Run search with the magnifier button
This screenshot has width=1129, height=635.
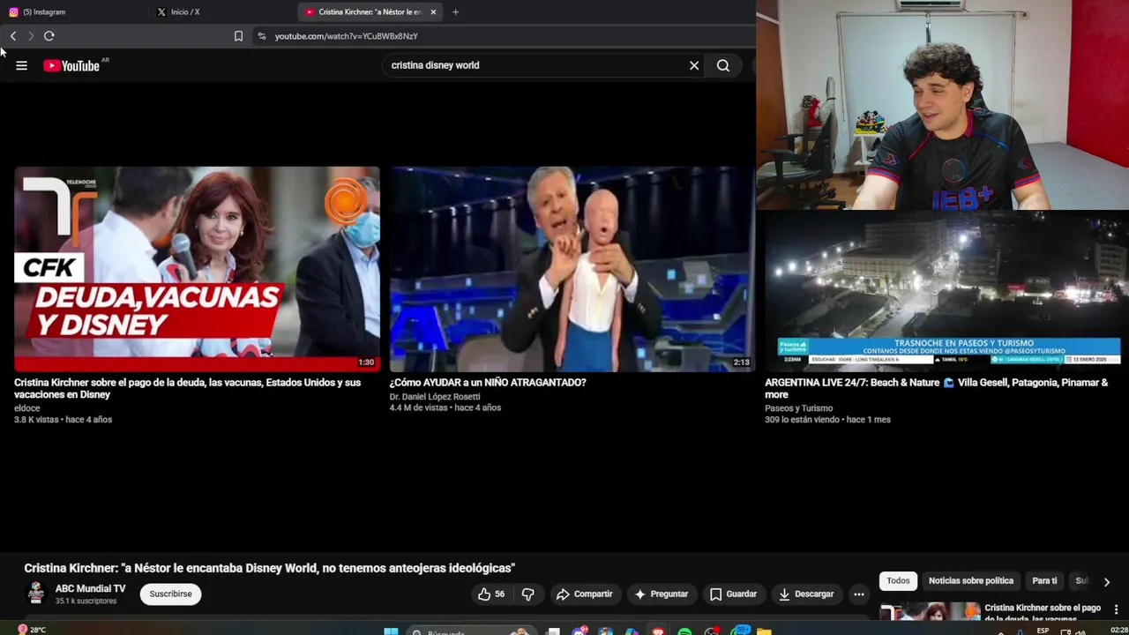(723, 65)
